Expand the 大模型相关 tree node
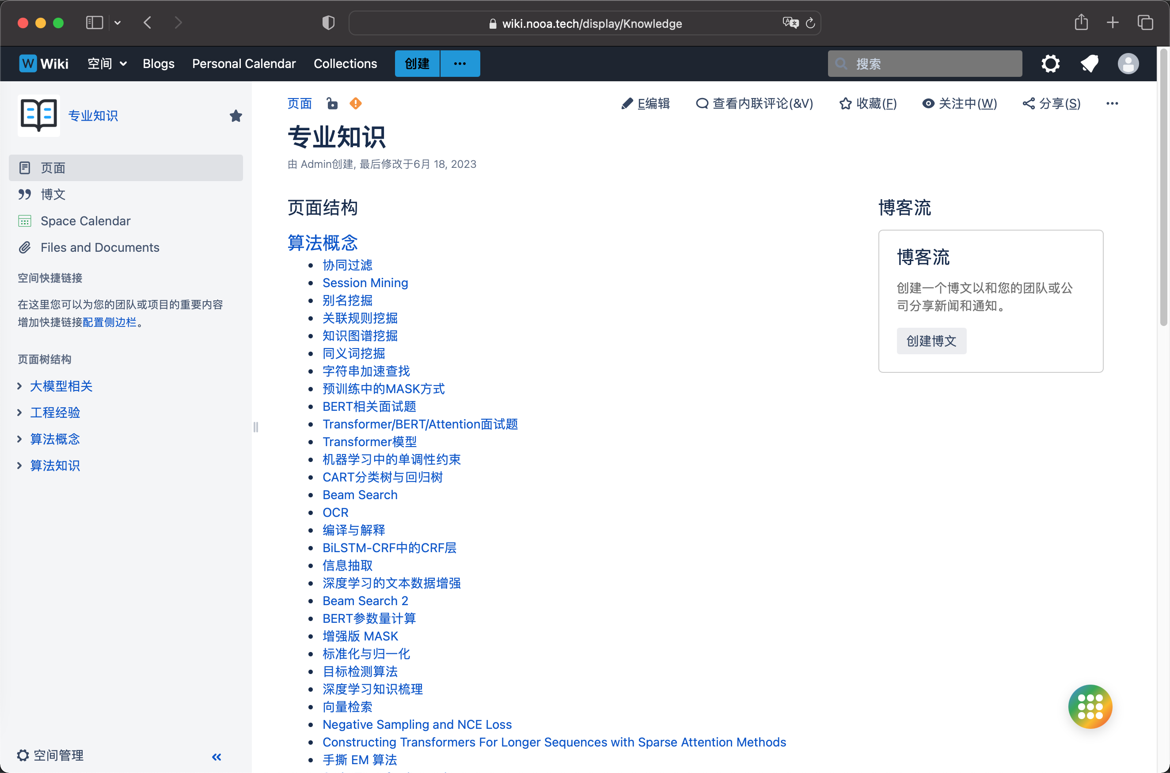 [x=19, y=386]
